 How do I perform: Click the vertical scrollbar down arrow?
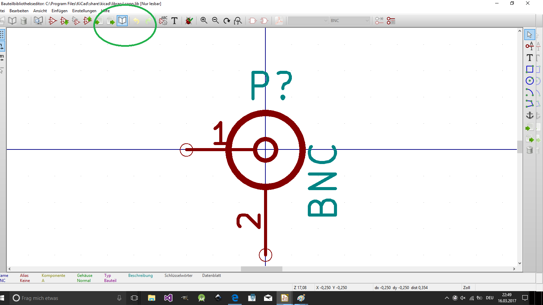point(520,263)
